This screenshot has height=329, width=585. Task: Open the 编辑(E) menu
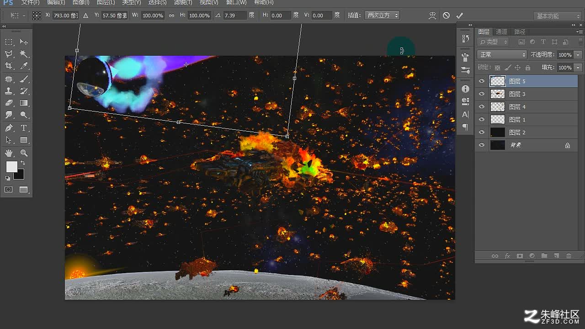tap(56, 3)
